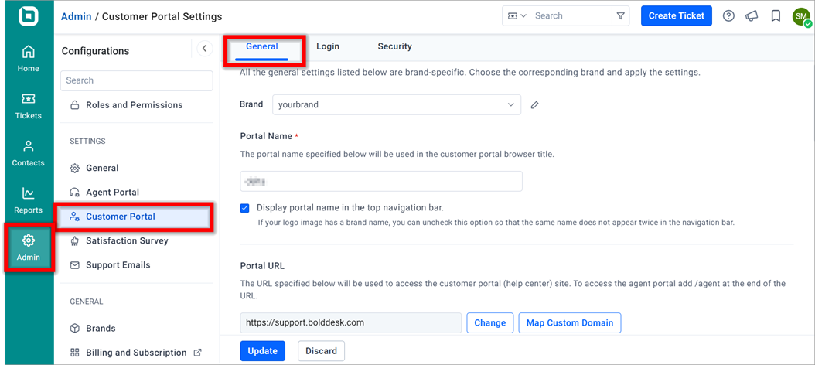Switch to the Security tab
Screen dimensions: 815x365
pyautogui.click(x=394, y=46)
